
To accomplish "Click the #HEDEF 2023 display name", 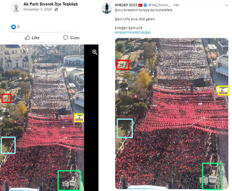I will point(126,5).
